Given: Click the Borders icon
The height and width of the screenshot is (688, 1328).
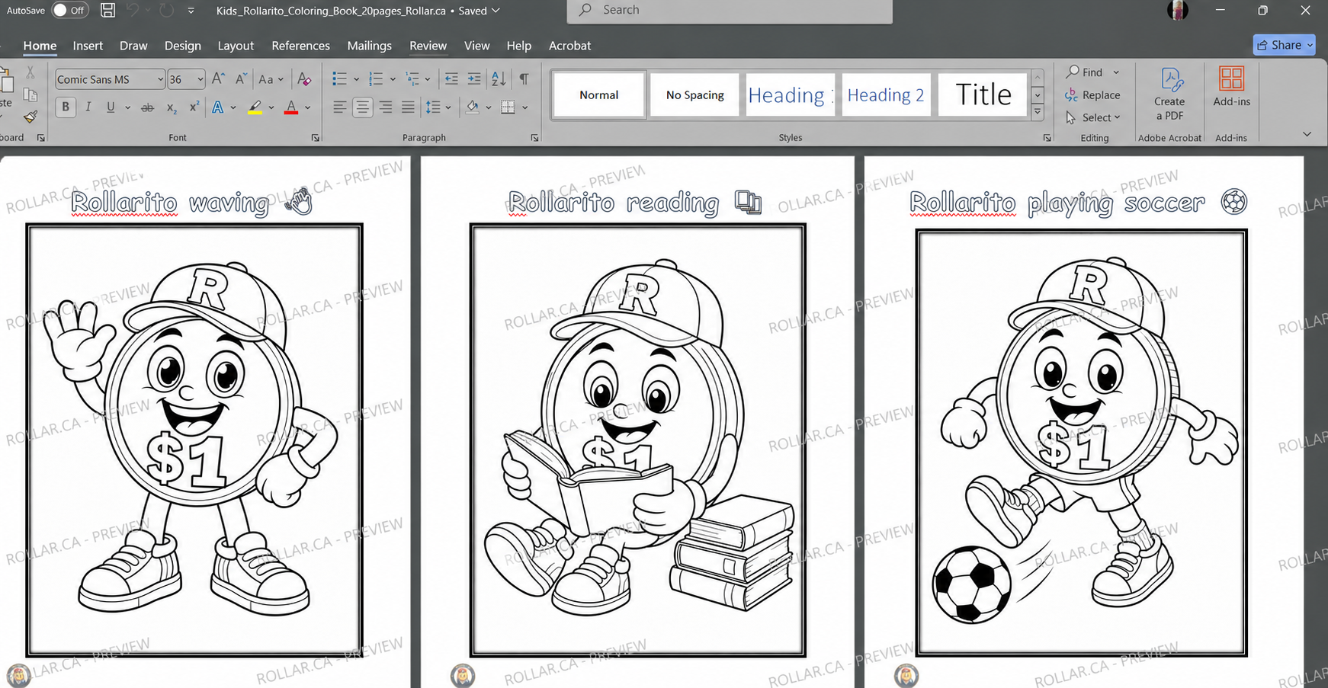Looking at the screenshot, I should tap(508, 107).
